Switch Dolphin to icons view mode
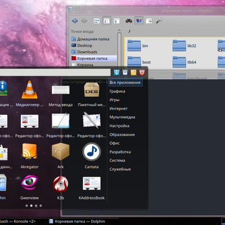This screenshot has height=225, width=225. pyautogui.click(x=97, y=21)
